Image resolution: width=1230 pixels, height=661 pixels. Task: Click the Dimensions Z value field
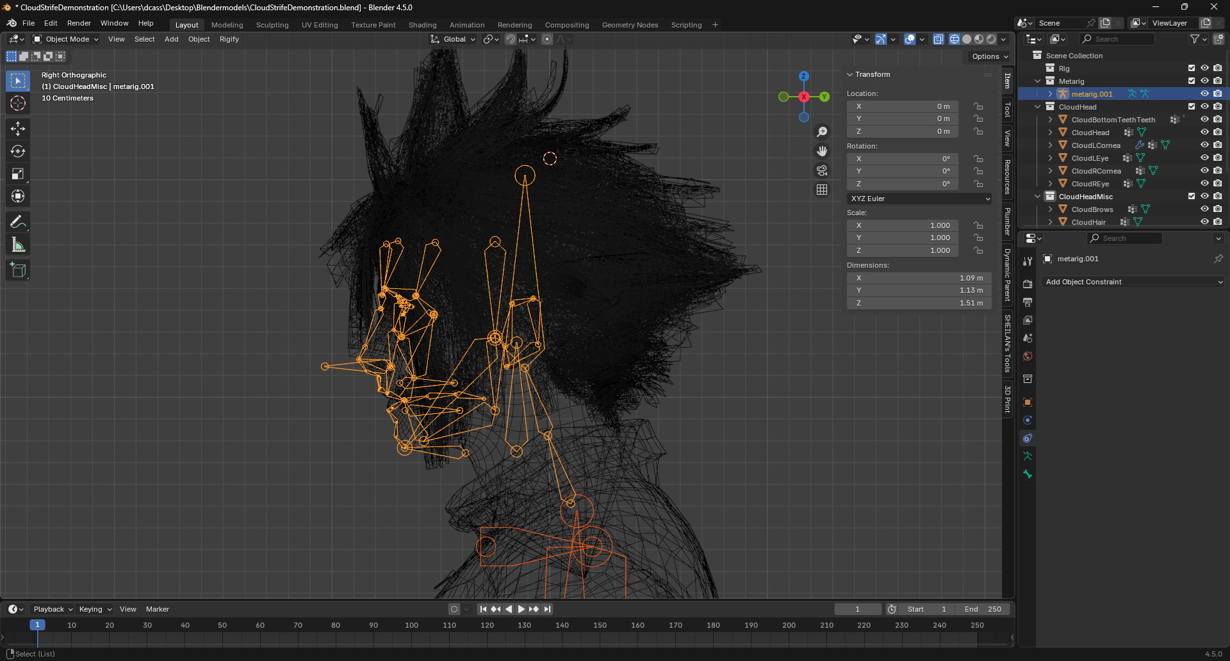click(x=919, y=303)
